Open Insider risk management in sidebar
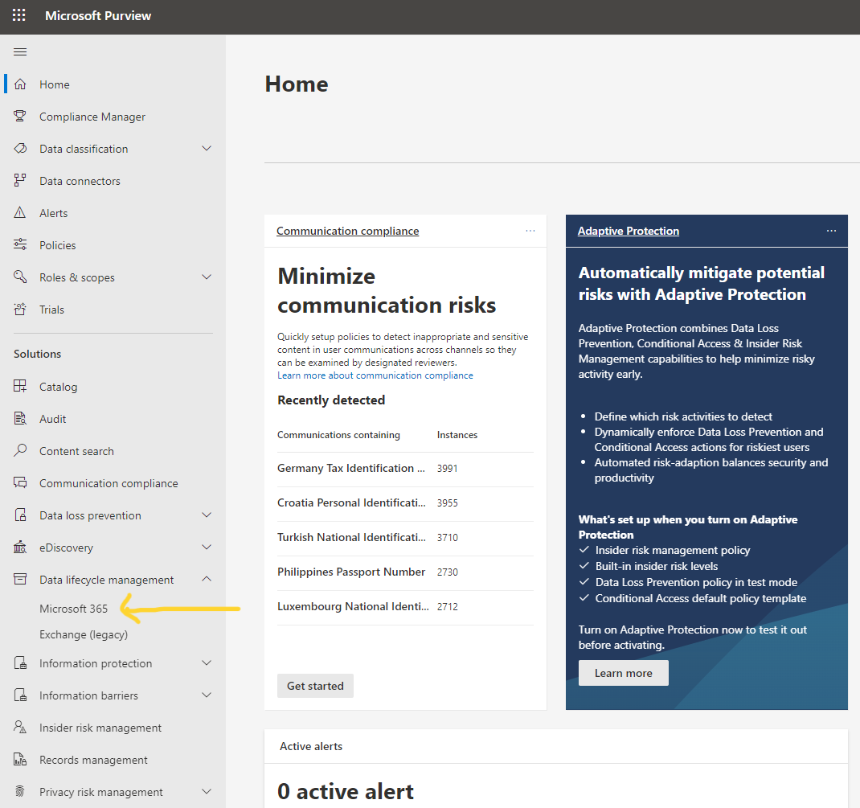This screenshot has width=860, height=808. click(100, 728)
